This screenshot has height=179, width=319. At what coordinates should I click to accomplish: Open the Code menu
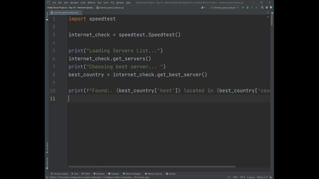[83, 2]
